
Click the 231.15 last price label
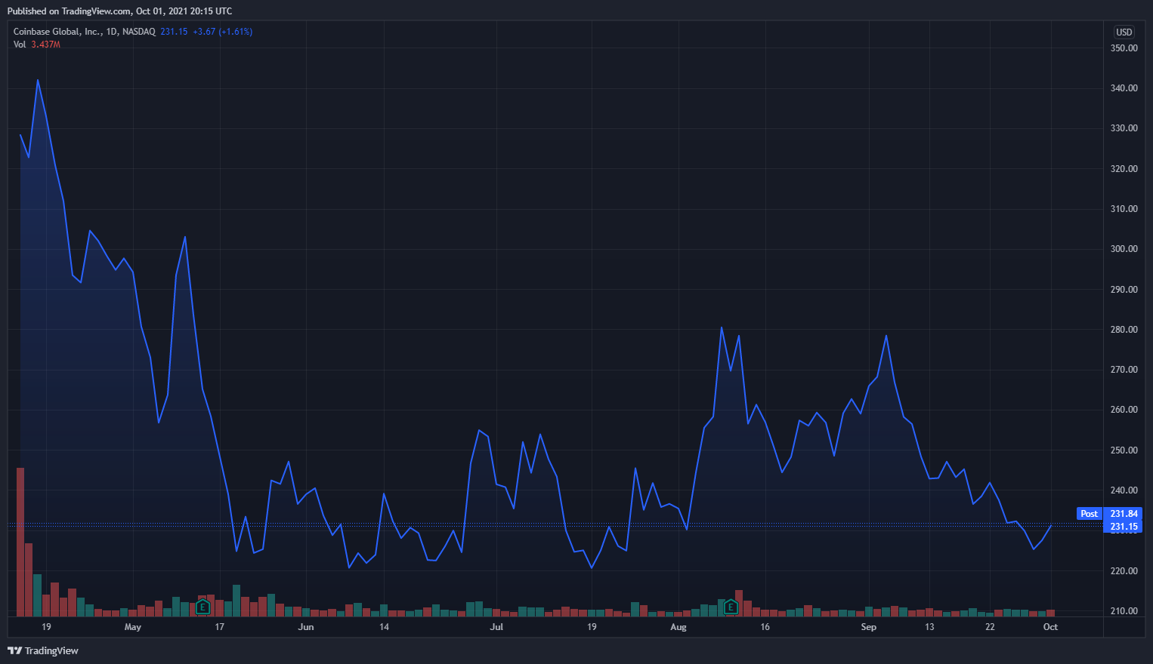(1124, 527)
